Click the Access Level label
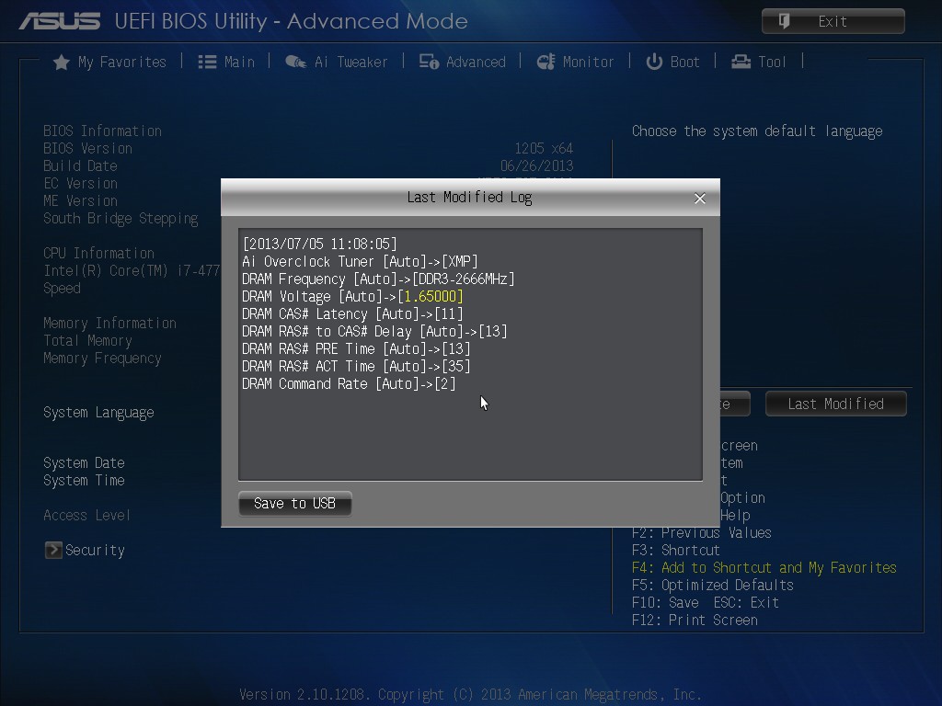The width and height of the screenshot is (942, 706). click(86, 515)
